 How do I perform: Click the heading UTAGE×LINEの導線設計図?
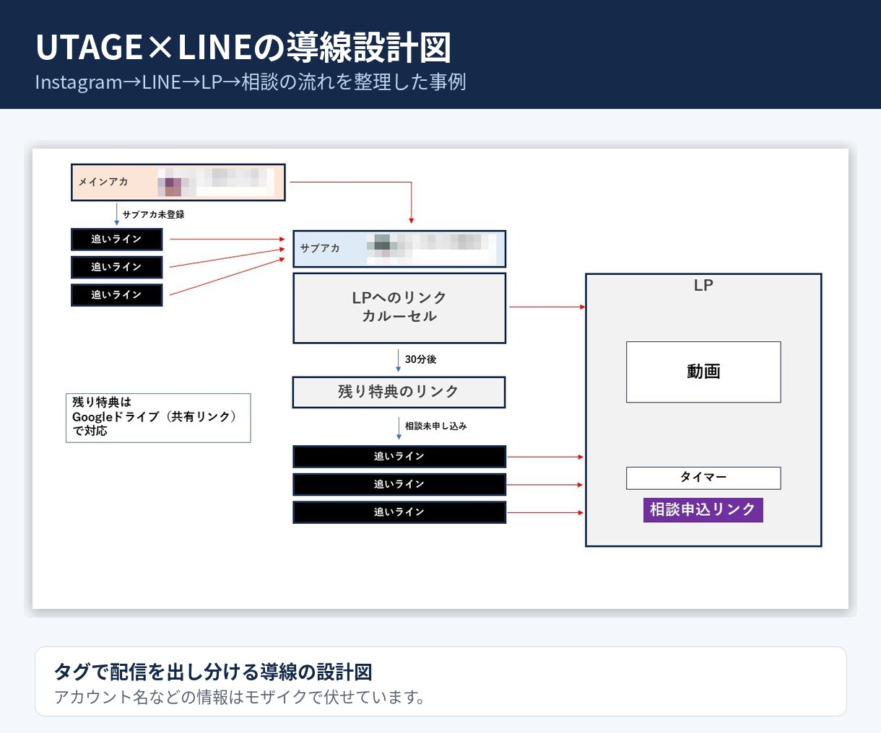243,48
